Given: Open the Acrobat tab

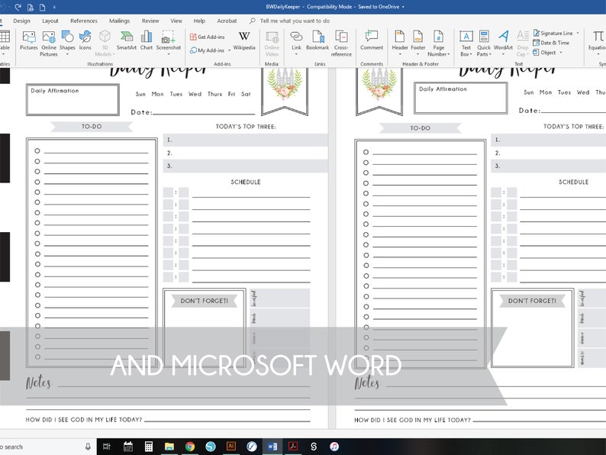Looking at the screenshot, I should coord(227,21).
